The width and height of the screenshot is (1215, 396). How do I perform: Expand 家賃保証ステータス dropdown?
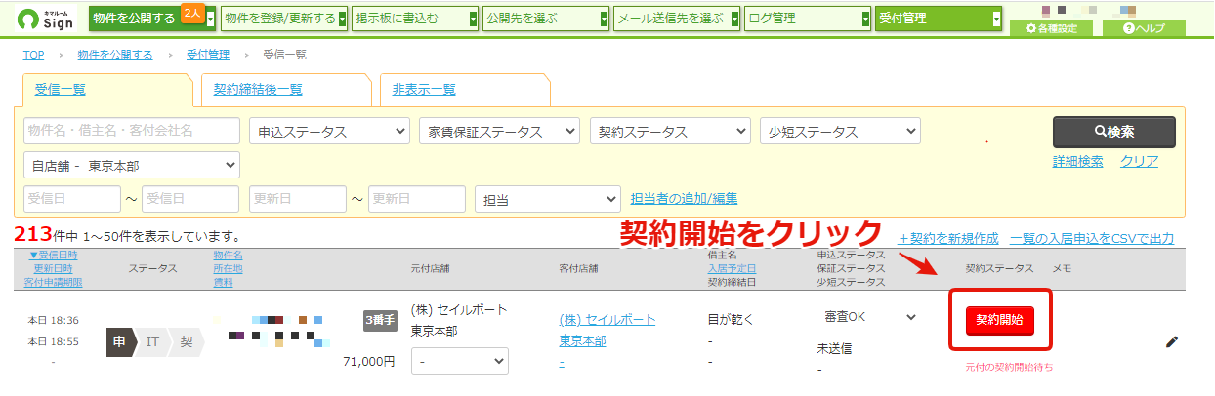(x=499, y=132)
